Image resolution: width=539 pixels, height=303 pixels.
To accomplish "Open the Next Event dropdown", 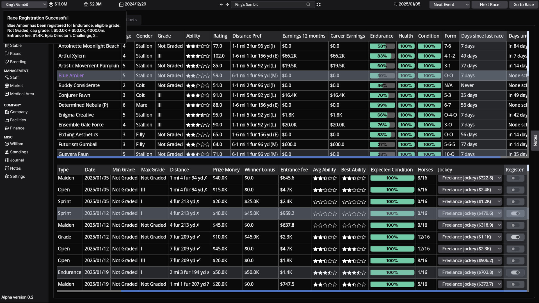I will (x=449, y=4).
